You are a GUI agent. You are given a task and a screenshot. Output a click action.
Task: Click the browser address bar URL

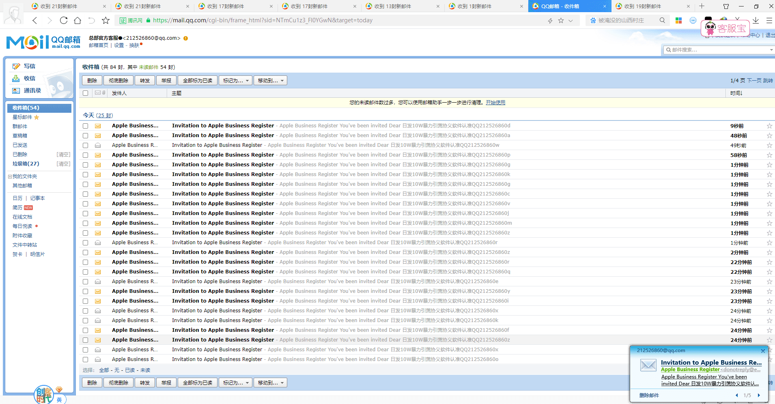coord(263,20)
